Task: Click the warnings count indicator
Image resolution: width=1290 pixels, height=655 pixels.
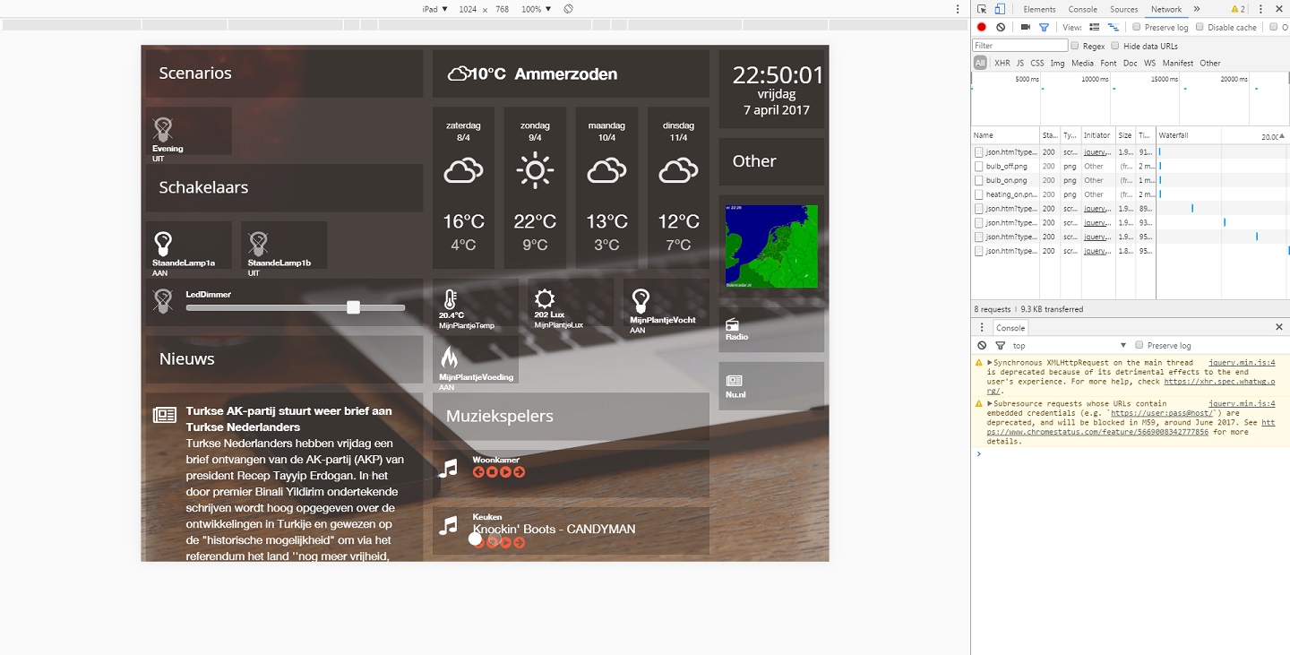Action: coord(1238,9)
